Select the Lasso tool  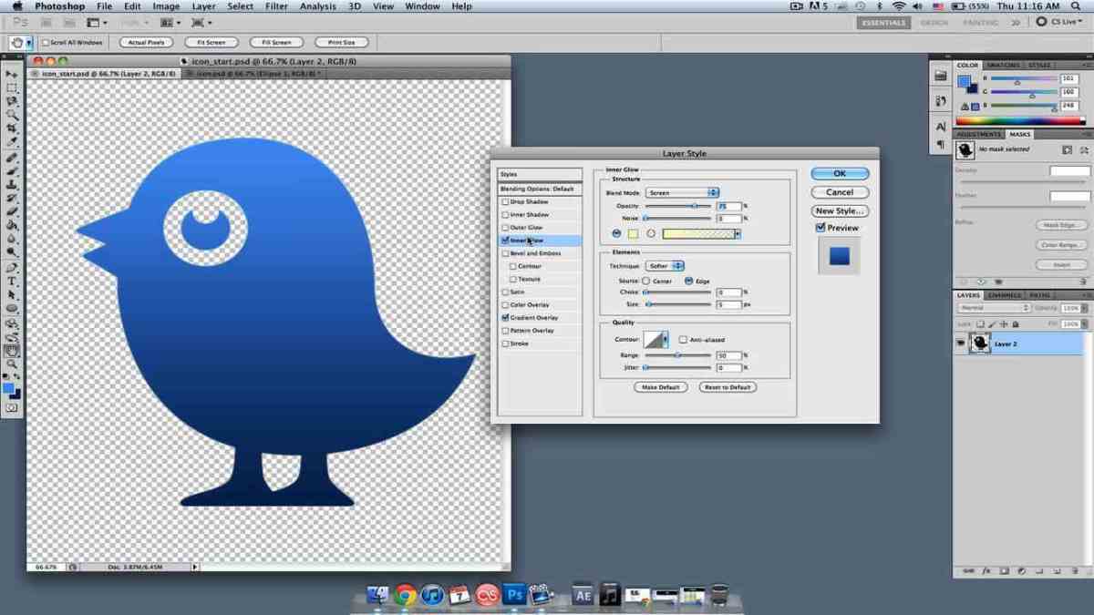pyautogui.click(x=12, y=101)
